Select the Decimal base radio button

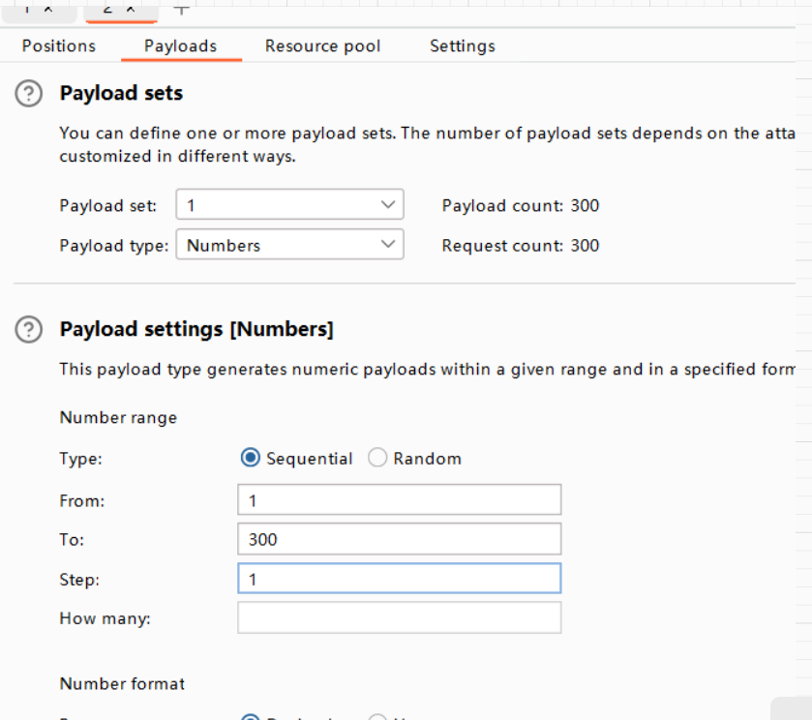tap(251, 716)
